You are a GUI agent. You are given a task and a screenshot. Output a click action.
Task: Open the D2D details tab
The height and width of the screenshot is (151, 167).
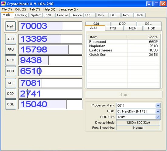pos(124,24)
